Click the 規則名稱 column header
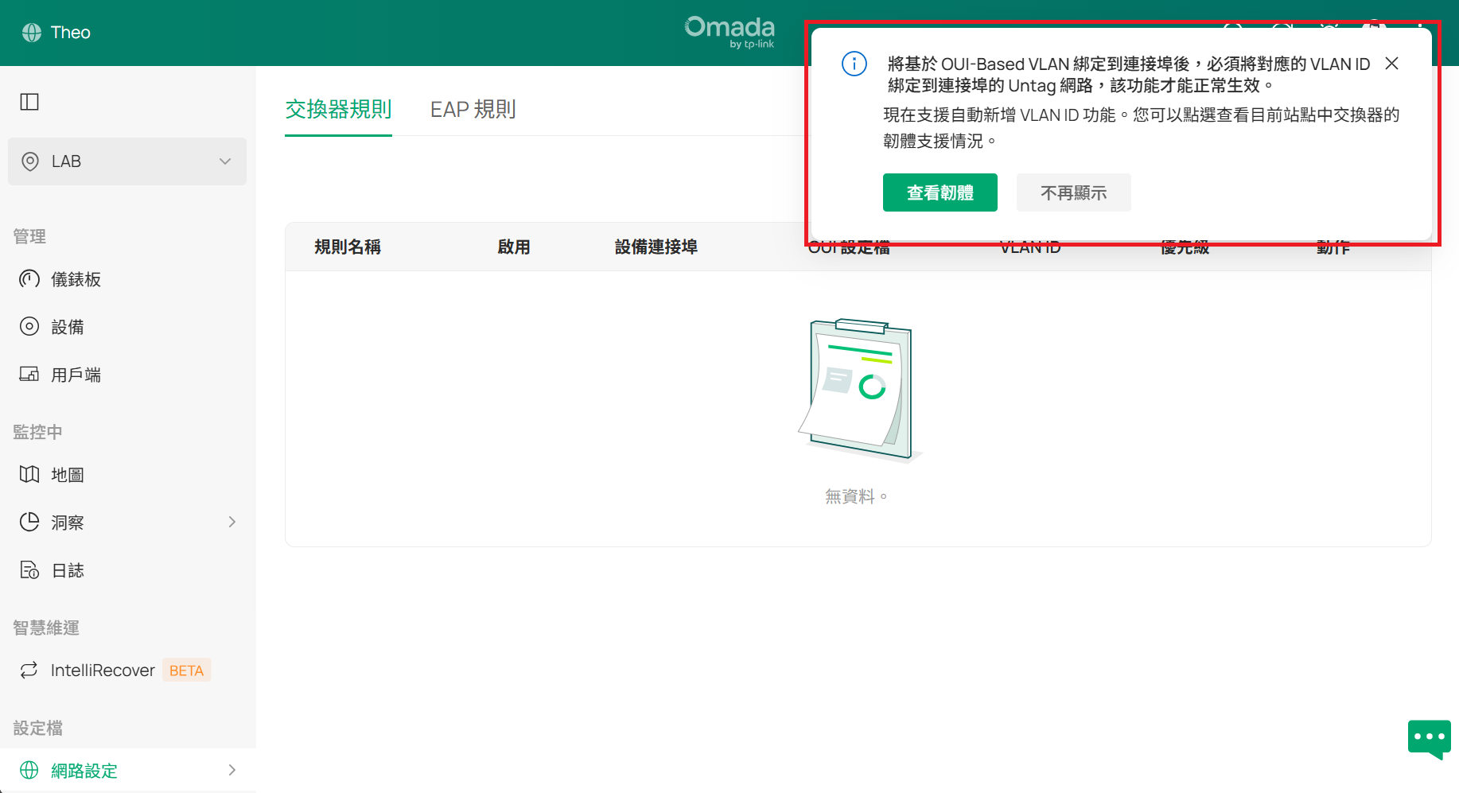Screen dimensions: 1459x793 [348, 247]
